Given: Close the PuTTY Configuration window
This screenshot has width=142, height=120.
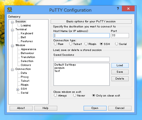Looking at the screenshot, I should point(128,8).
